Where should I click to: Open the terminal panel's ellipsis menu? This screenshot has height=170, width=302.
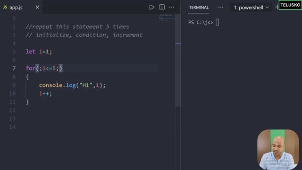point(221,8)
